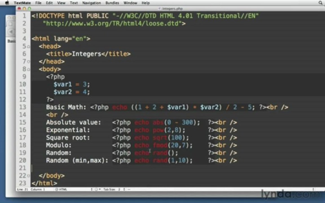Open the Help menu
The width and height of the screenshot is (325, 203).
click(146, 3)
